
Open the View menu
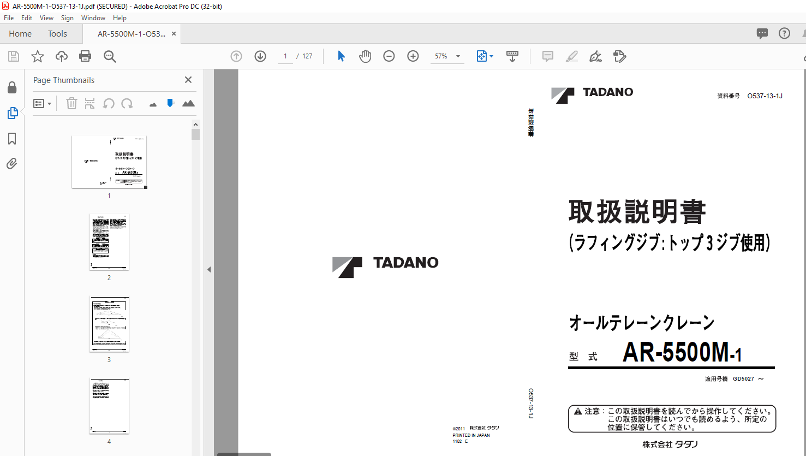coord(47,18)
